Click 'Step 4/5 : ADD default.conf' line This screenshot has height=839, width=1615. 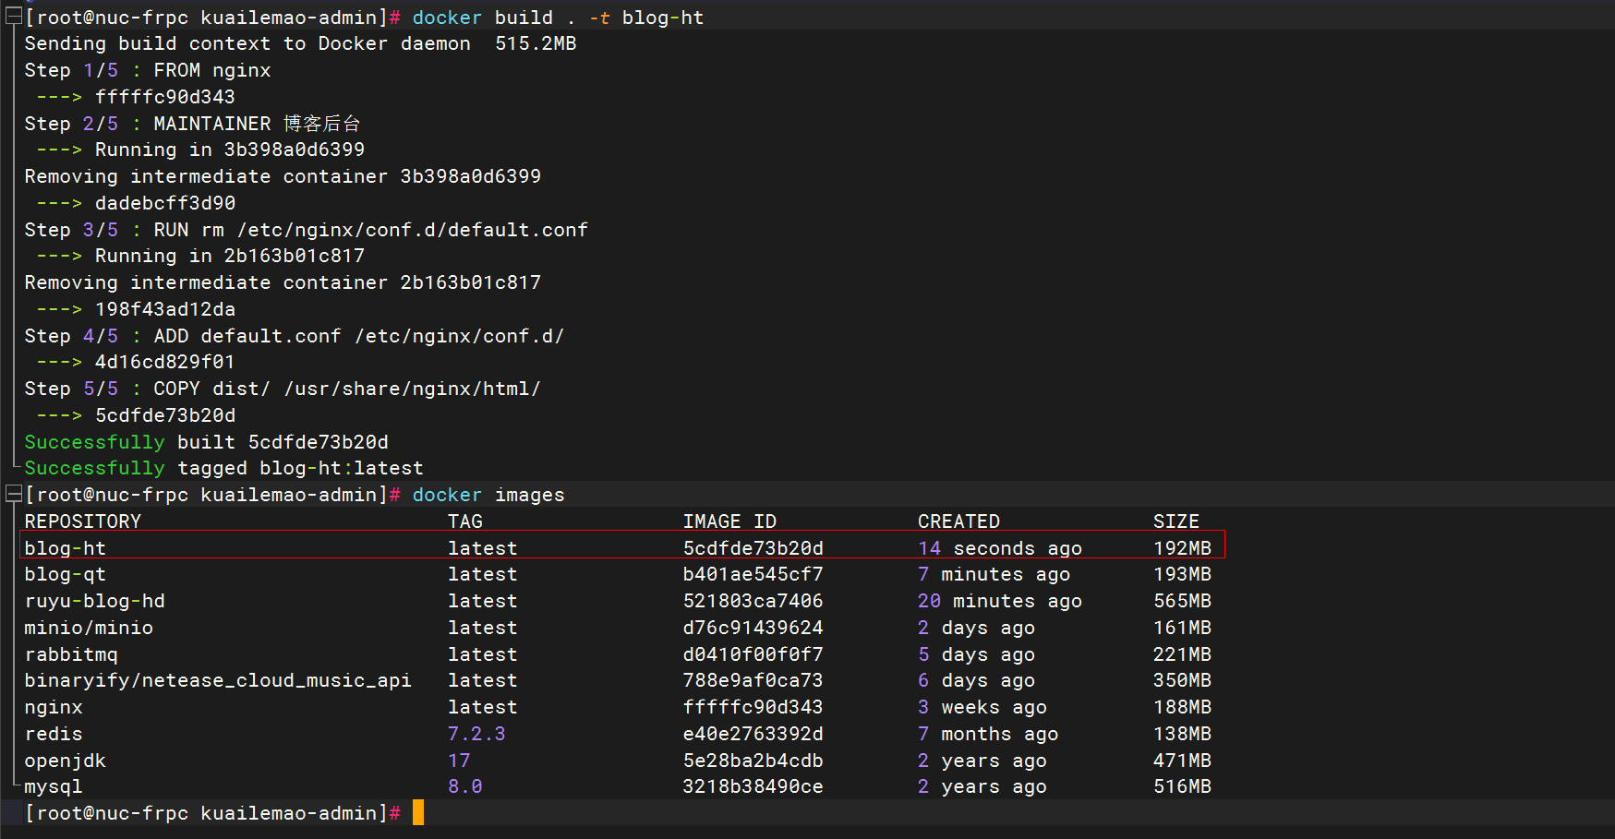click(295, 336)
